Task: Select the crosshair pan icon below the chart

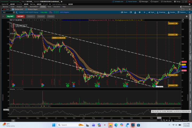Action: [x=169, y=120]
